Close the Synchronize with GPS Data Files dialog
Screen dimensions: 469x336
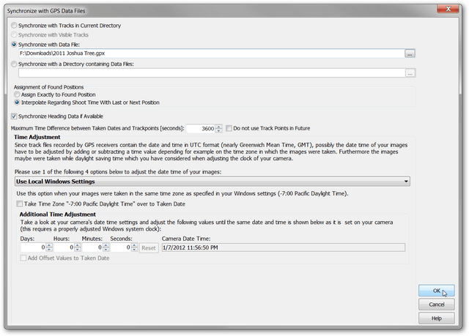tap(448, 9)
